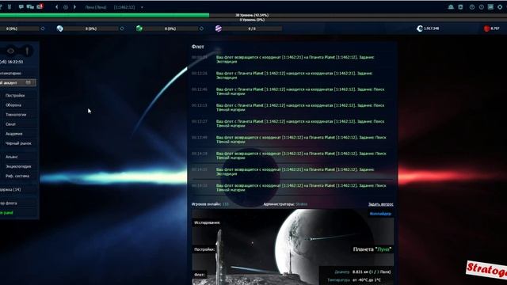The image size is (507, 285).
Task: Open Реф. система menu item
Action: click(17, 176)
